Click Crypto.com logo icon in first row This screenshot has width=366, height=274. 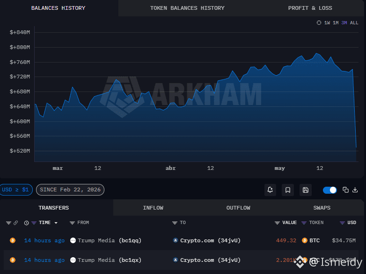click(x=176, y=240)
